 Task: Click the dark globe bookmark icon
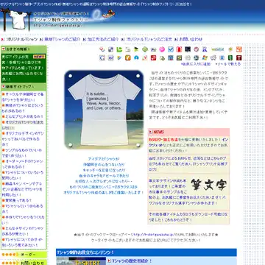click(196, 57)
